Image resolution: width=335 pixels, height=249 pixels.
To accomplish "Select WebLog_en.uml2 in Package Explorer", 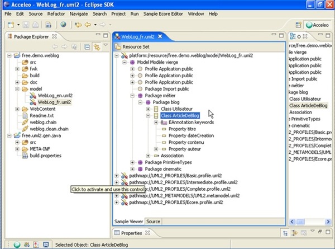I will click(54, 96).
